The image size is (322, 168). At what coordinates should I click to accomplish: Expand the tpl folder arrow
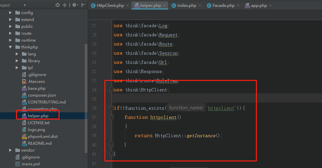(x=17, y=68)
